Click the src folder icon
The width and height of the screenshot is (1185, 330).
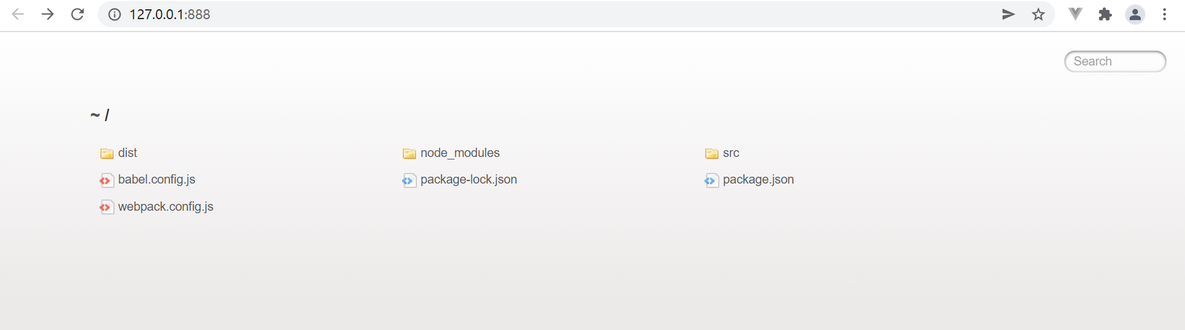click(712, 153)
